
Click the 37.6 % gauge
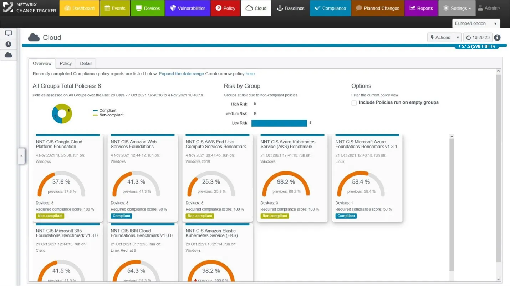pos(61,184)
